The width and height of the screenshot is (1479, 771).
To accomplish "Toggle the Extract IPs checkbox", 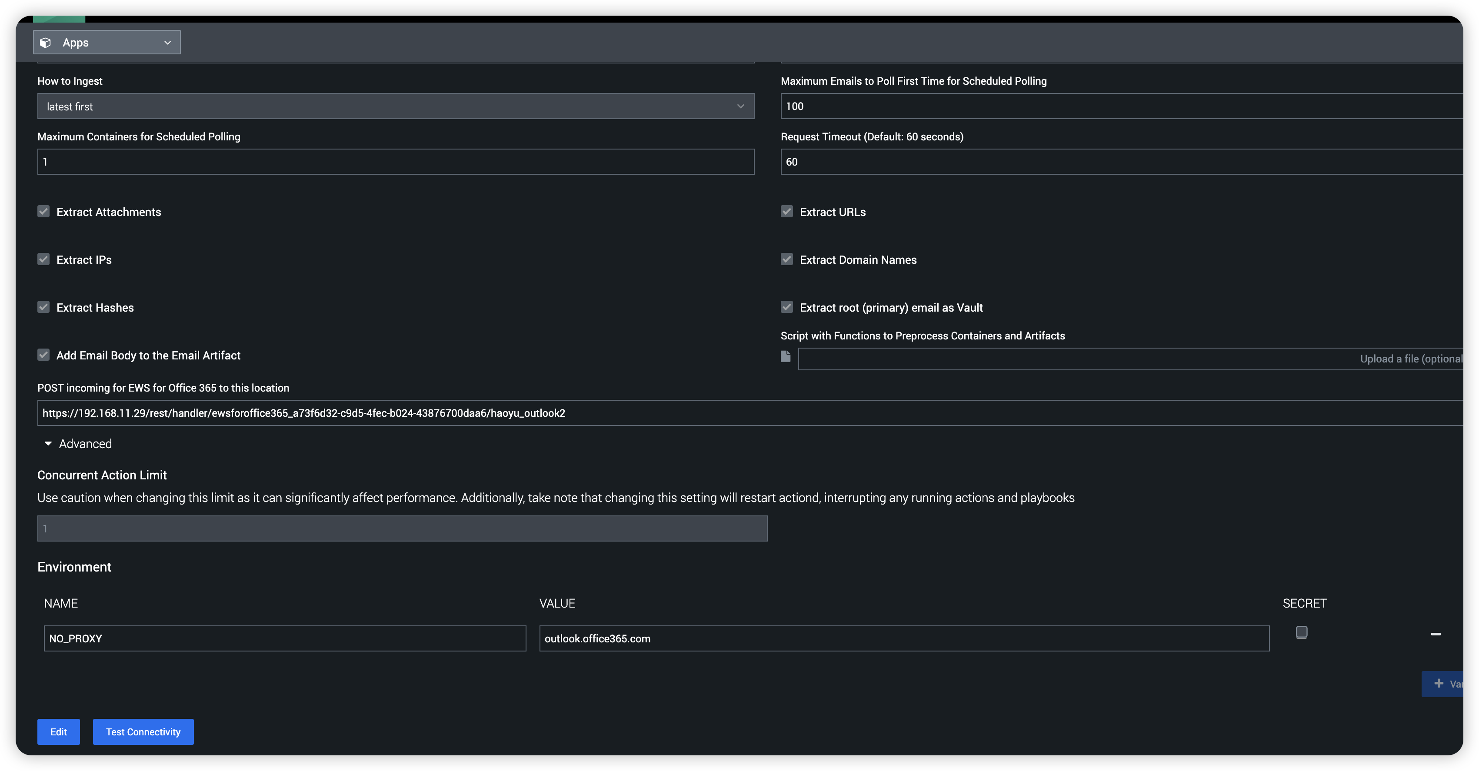I will [43, 259].
